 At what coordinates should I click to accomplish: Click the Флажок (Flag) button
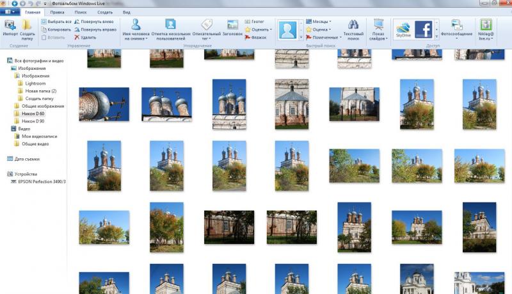coord(255,37)
